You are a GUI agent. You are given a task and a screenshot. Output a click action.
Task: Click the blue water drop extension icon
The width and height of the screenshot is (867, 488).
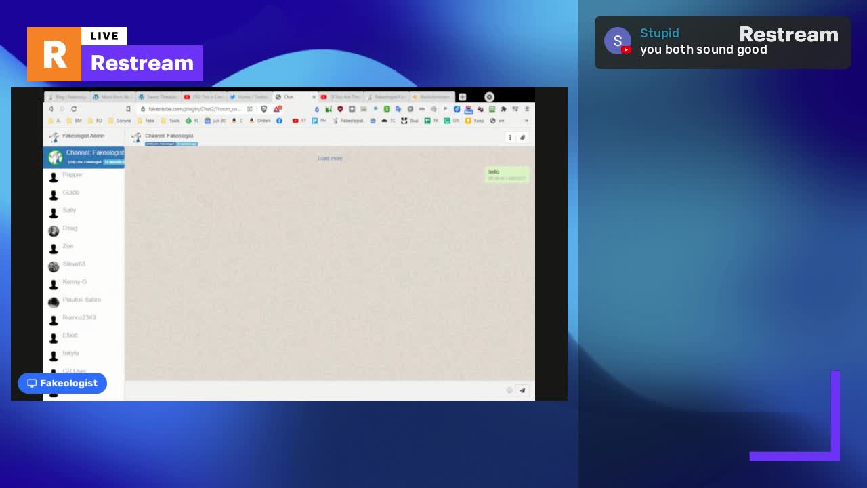point(316,109)
